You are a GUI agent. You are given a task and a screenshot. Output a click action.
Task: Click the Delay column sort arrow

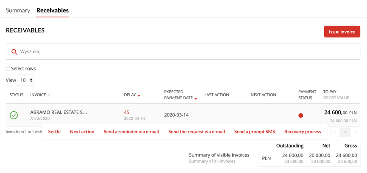pyautogui.click(x=139, y=96)
